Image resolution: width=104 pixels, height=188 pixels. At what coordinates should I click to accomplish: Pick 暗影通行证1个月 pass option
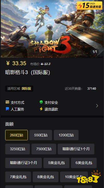76,149
